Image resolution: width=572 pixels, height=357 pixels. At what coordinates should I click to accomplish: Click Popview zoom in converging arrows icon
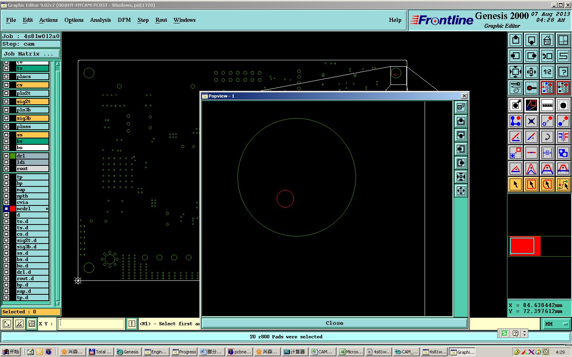click(461, 177)
